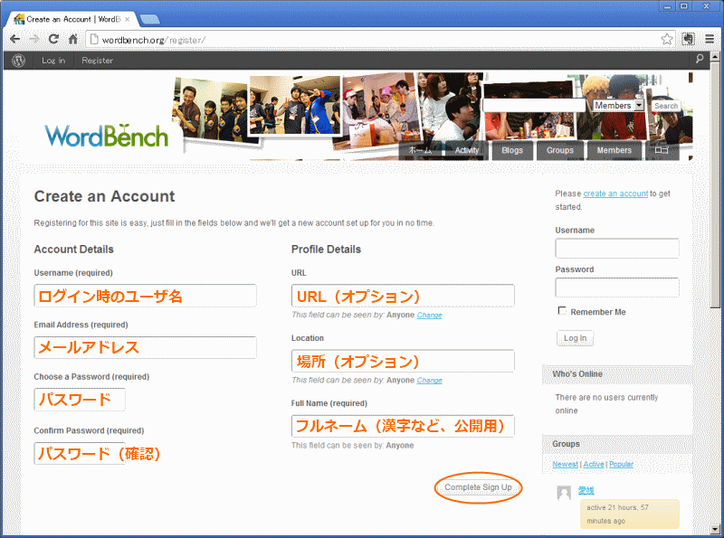Viewport: 724px width, 538px height.
Task: Open the ホーム navigation tab
Action: (420, 150)
